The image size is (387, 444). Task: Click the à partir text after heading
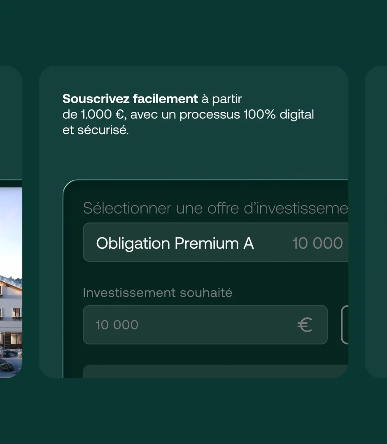click(x=222, y=99)
